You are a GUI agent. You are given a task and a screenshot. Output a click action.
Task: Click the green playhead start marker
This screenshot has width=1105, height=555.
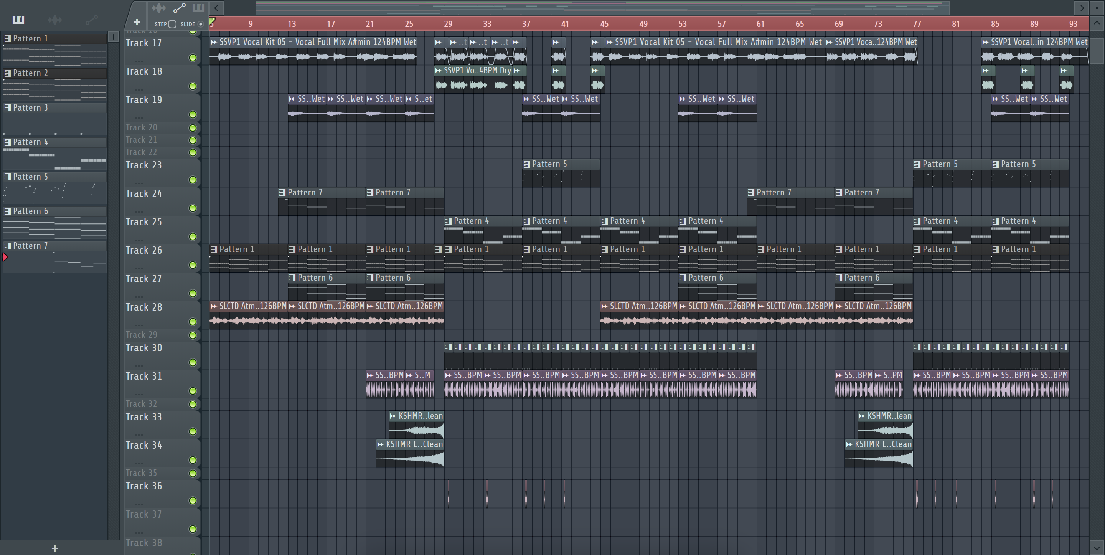(212, 21)
